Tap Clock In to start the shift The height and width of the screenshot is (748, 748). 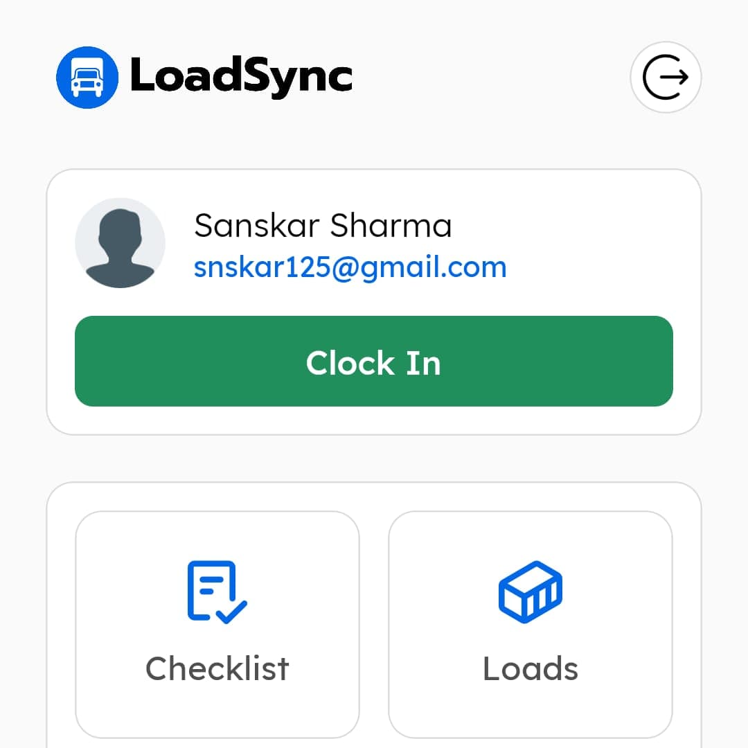(x=374, y=362)
